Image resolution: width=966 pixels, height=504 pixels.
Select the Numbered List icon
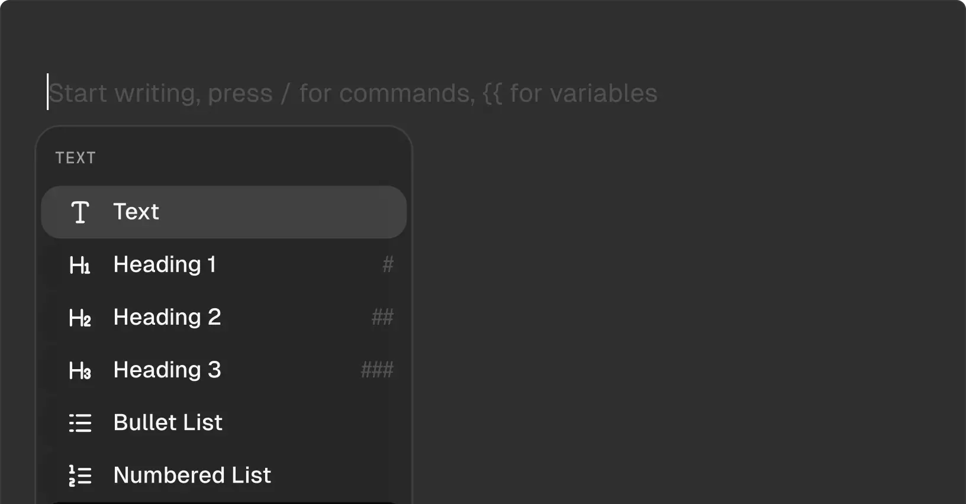point(80,475)
